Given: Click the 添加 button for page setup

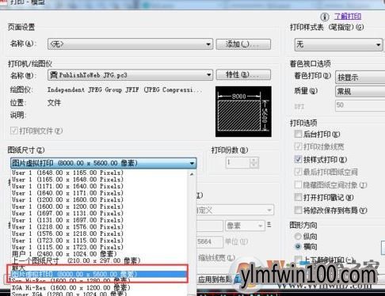Looking at the screenshot, I should pos(243,44).
